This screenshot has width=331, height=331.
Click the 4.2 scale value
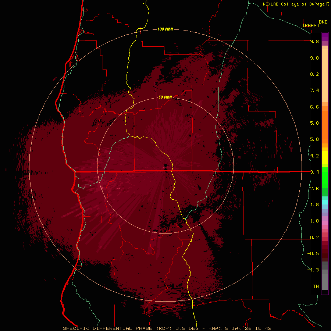click(314, 156)
